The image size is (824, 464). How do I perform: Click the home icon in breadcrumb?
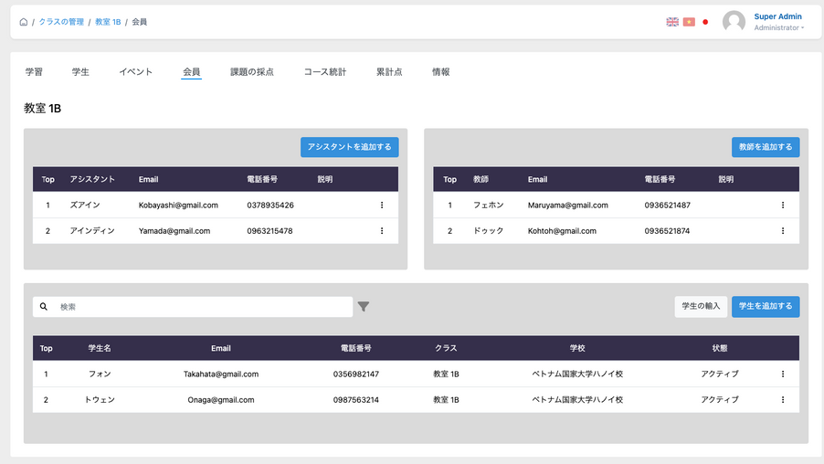click(23, 22)
